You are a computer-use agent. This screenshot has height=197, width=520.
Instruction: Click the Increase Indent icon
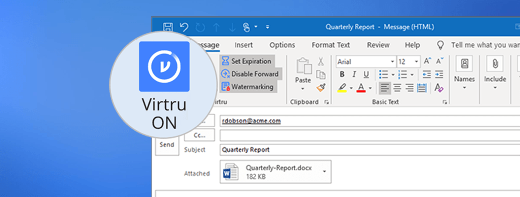click(439, 75)
